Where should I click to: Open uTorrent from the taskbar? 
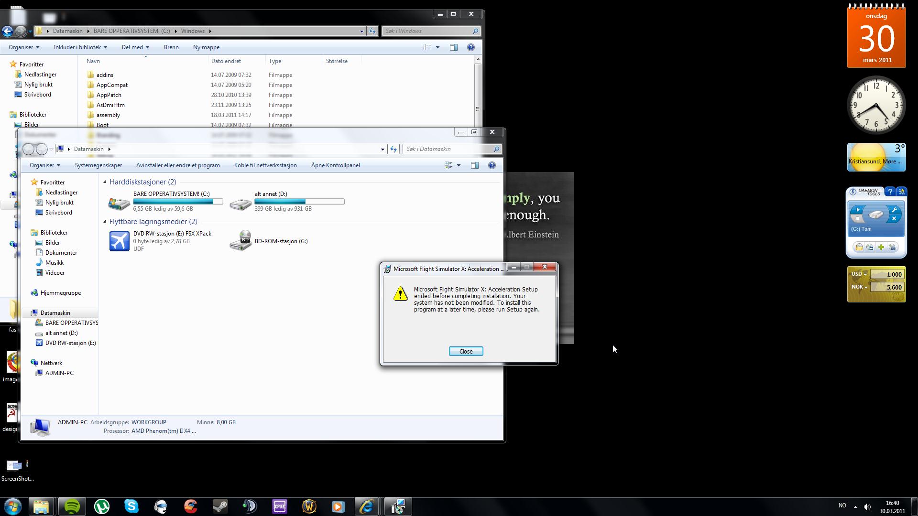coord(101,506)
